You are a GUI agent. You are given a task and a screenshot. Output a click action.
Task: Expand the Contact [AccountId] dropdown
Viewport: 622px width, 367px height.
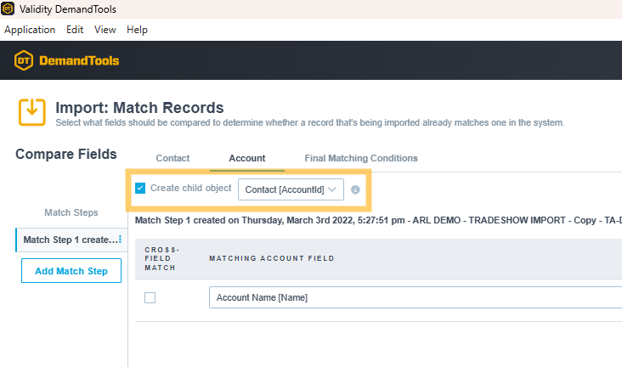coord(291,189)
